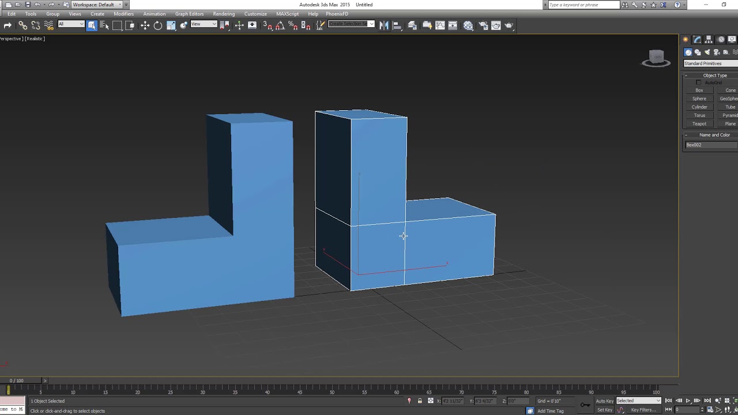Activate the Select and Scale tool
This screenshot has width=738, height=415.
point(171,25)
